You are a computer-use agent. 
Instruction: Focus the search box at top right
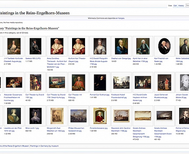pyautogui.click(x=187, y=6)
